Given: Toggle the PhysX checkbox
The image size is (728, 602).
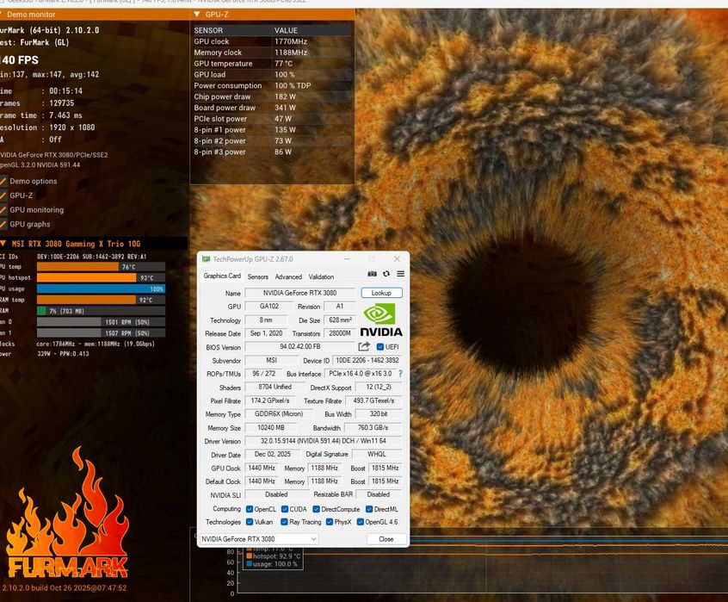Looking at the screenshot, I should (330, 522).
